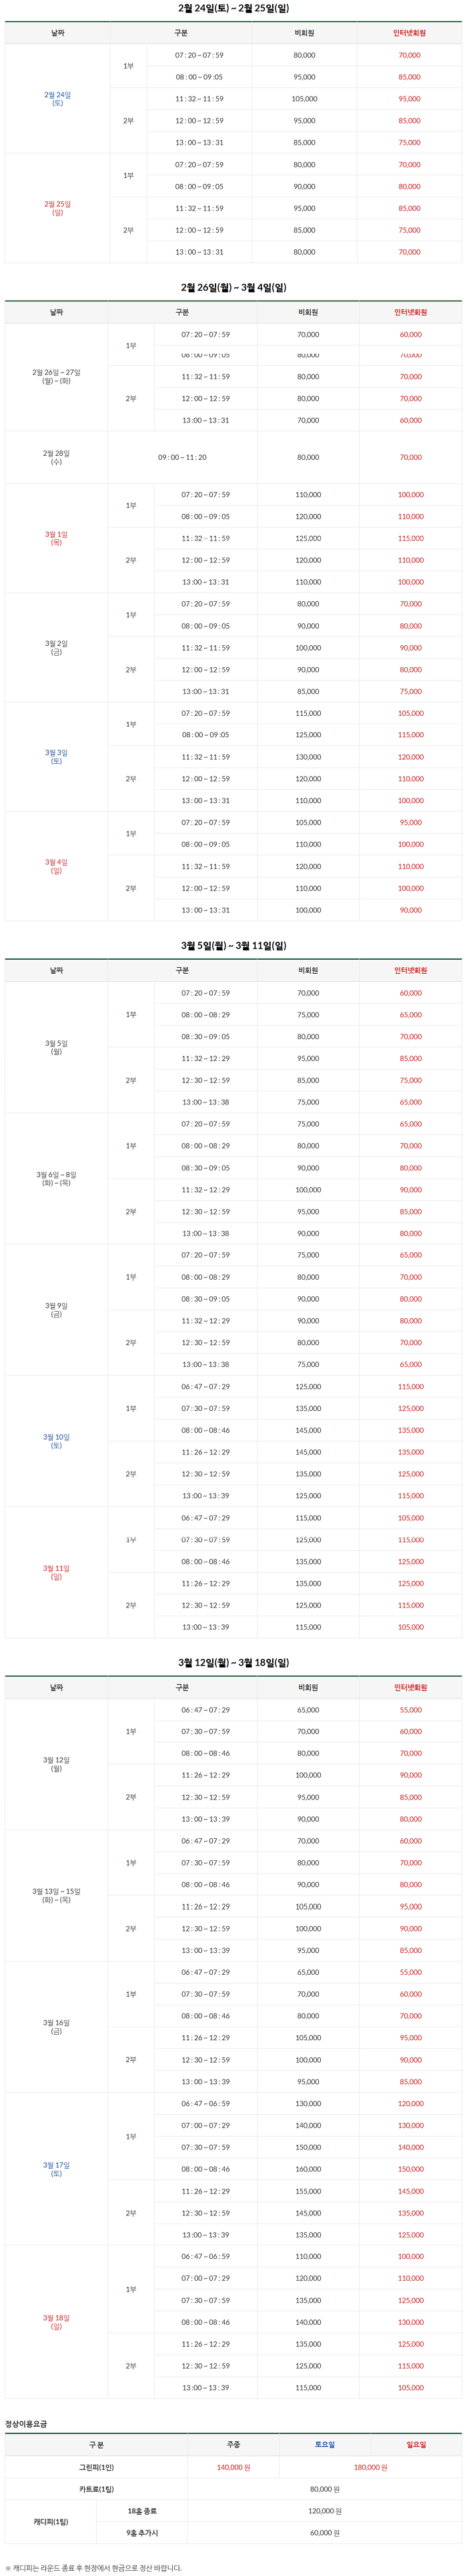The height and width of the screenshot is (2576, 467).
Task: Select the 토요일 column header
Action: coord(325,2444)
